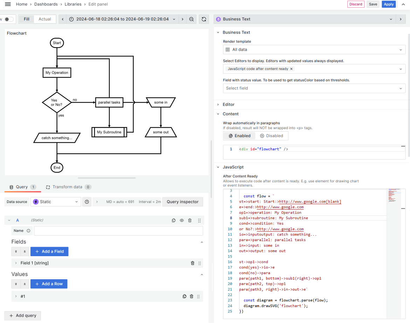
Task: Open the Dashboards breadcrumb
Action: coord(46,4)
